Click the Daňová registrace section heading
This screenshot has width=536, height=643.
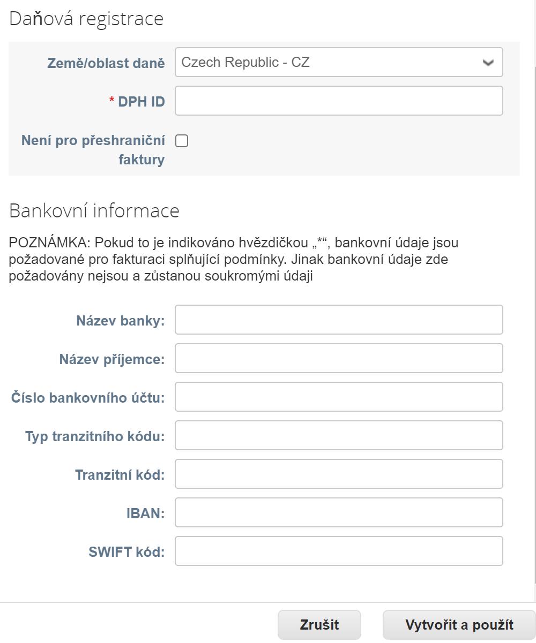coord(86,19)
